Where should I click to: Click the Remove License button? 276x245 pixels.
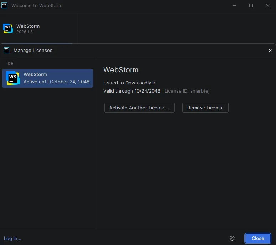coord(205,108)
